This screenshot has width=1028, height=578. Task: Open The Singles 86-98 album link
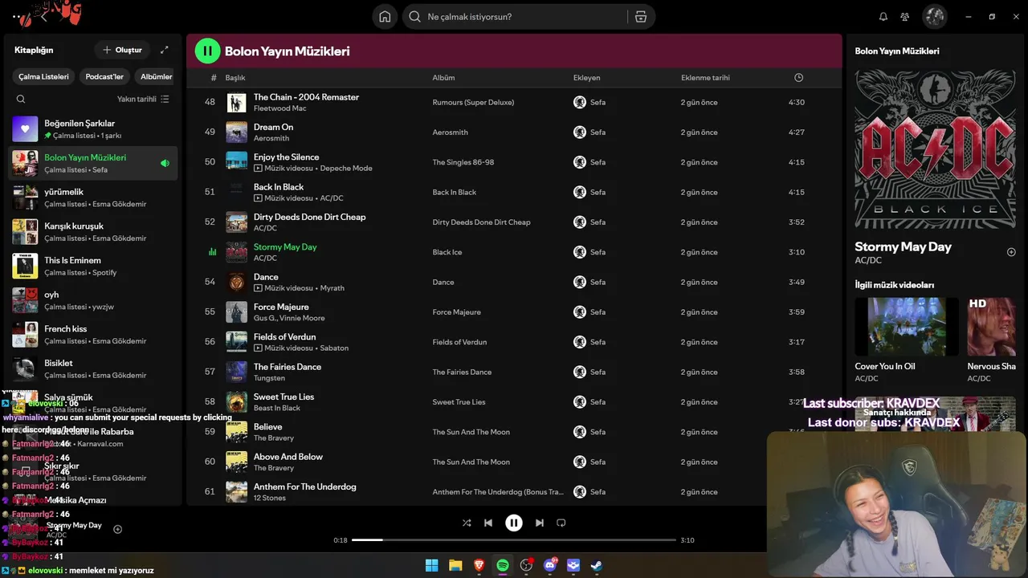coord(463,162)
